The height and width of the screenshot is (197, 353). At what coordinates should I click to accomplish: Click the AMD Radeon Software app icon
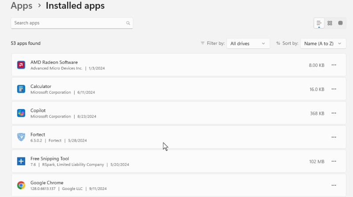21,65
